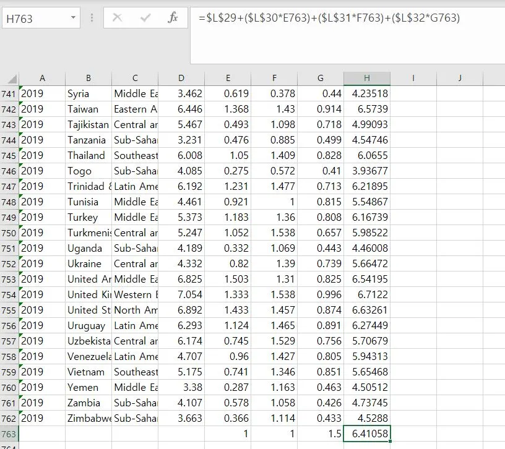Click the formula bar options dots handle
The width and height of the screenshot is (505, 449).
tap(92, 18)
